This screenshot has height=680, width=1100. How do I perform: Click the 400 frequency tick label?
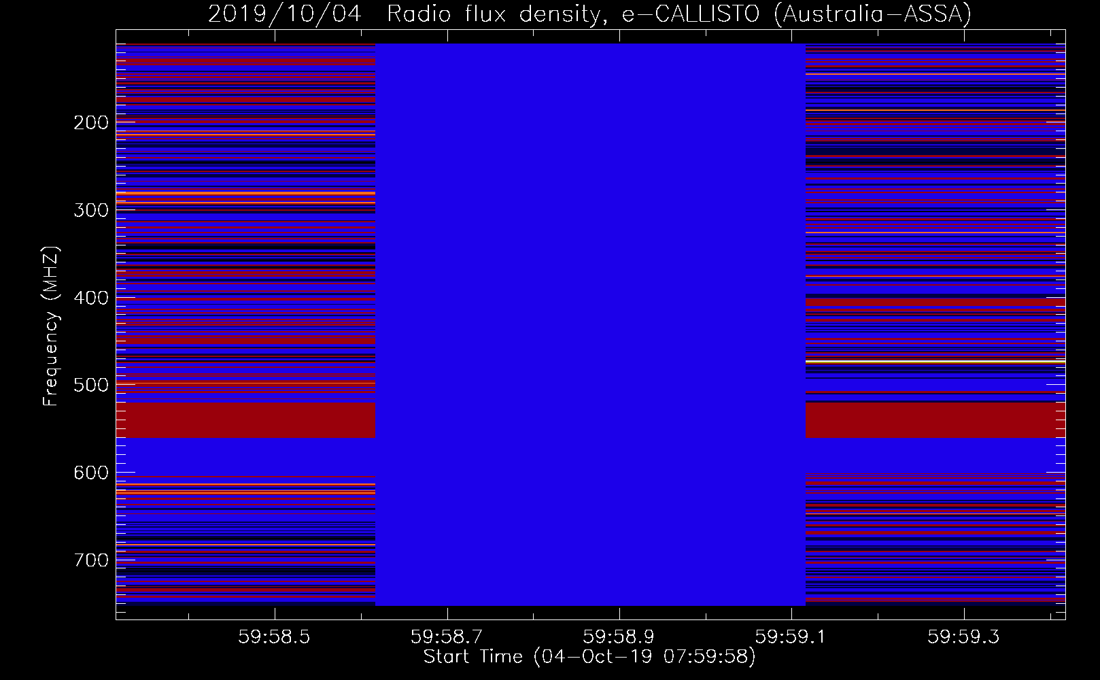click(91, 298)
